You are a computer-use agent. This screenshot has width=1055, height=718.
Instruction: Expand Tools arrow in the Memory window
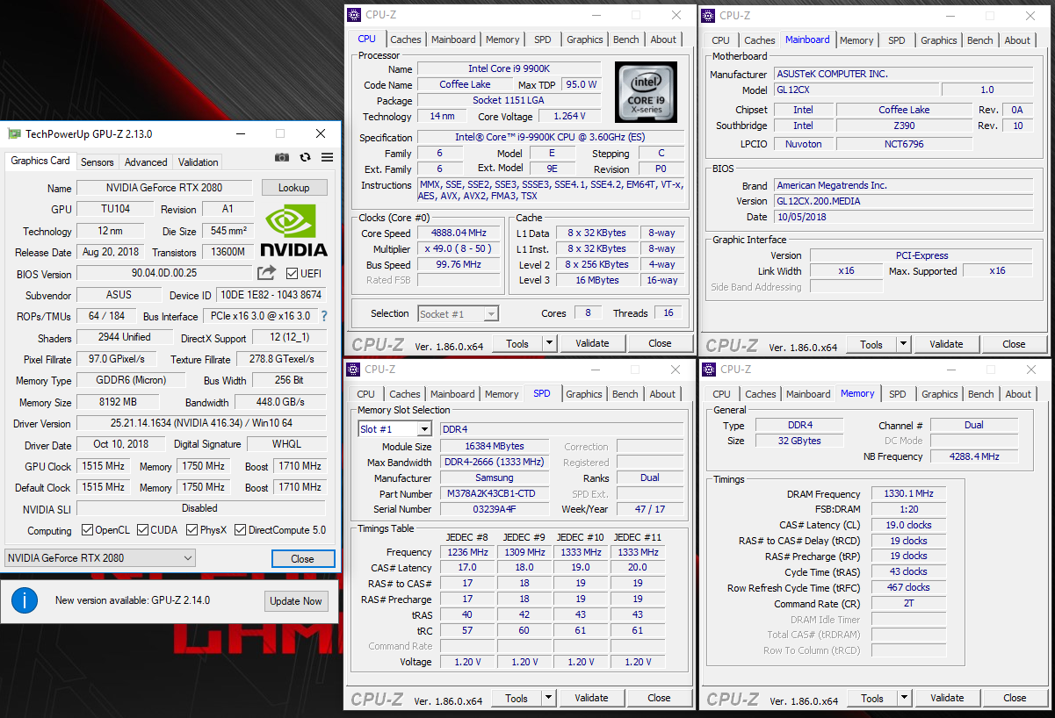(x=906, y=698)
